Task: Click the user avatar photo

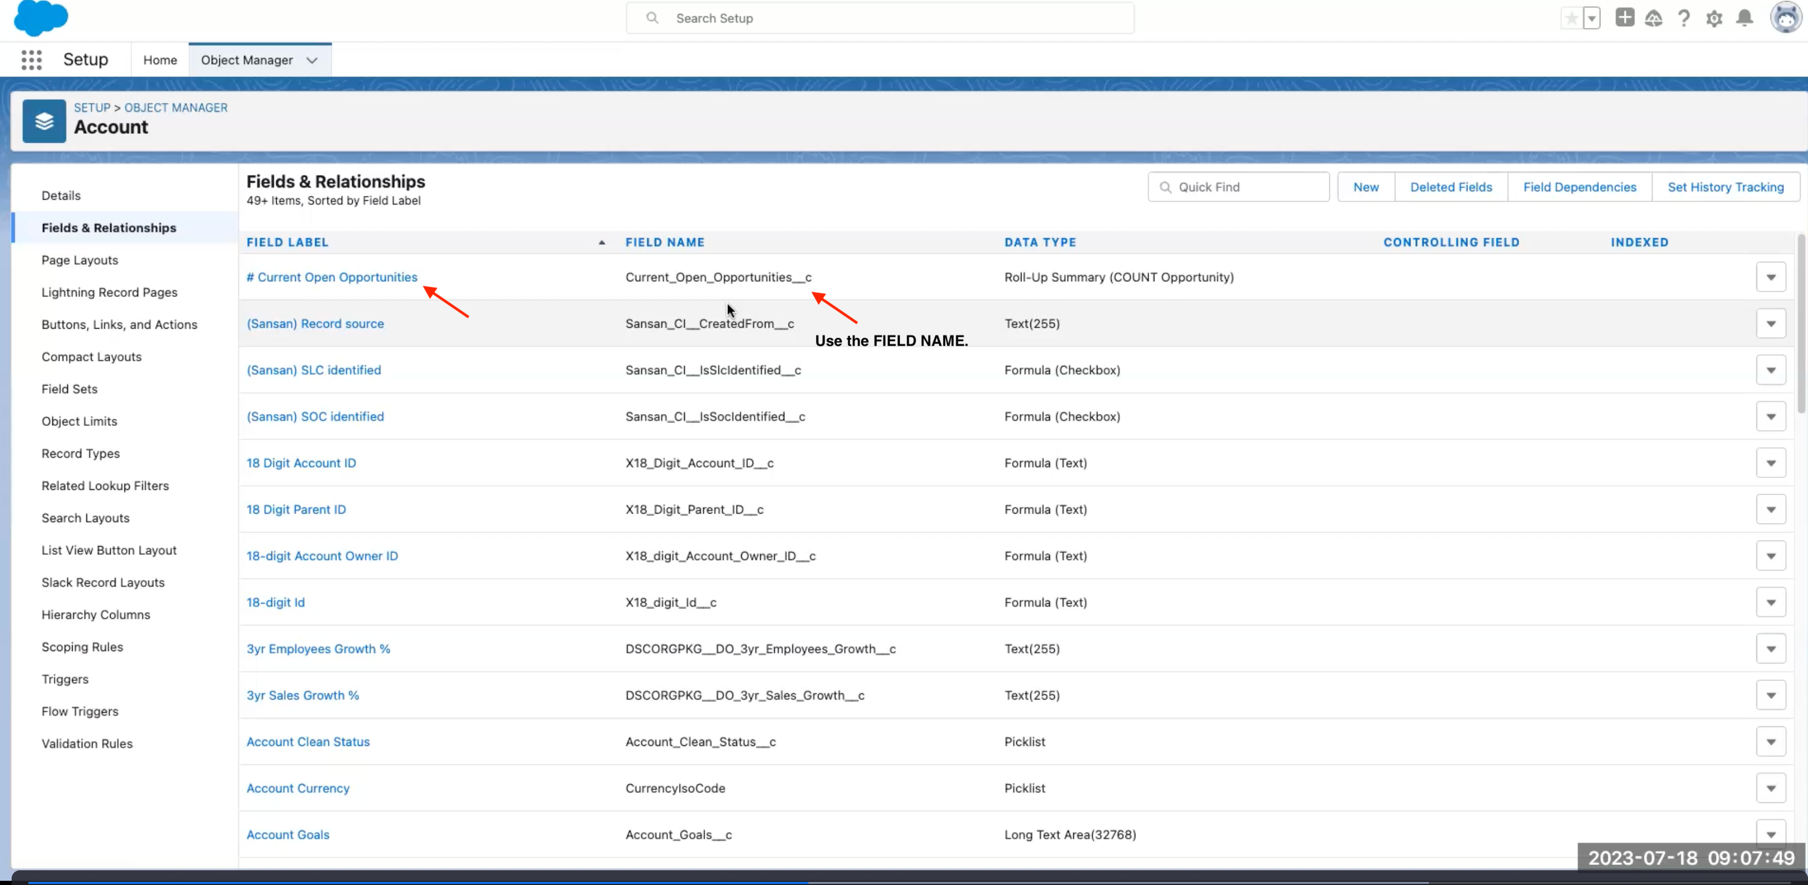Action: pyautogui.click(x=1785, y=18)
